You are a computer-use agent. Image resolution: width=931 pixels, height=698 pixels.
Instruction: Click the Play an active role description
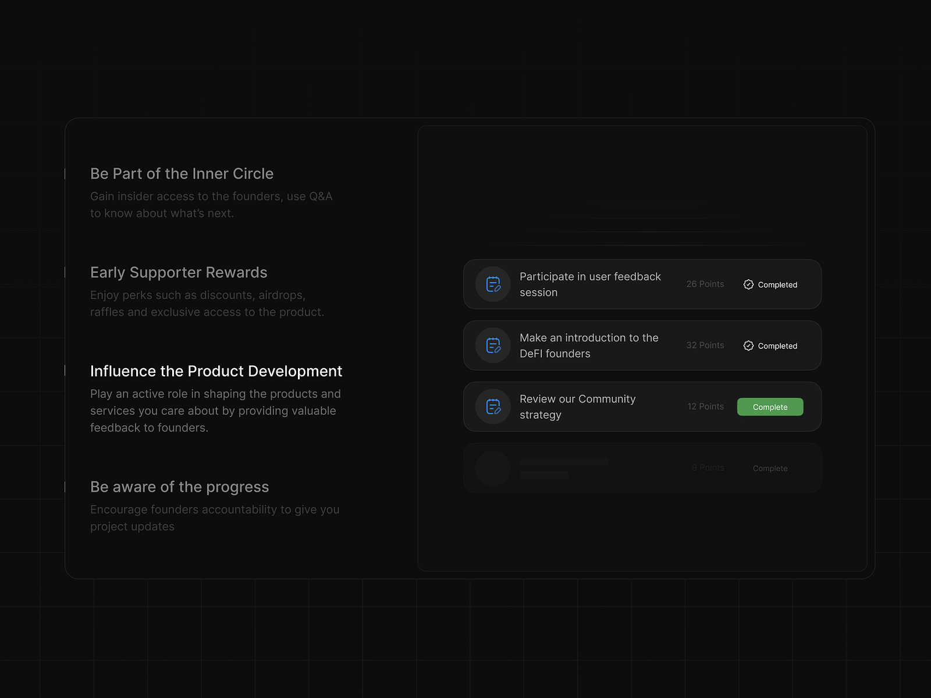click(215, 411)
